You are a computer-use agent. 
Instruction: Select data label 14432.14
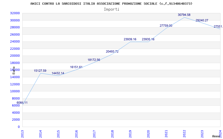(x=58, y=73)
